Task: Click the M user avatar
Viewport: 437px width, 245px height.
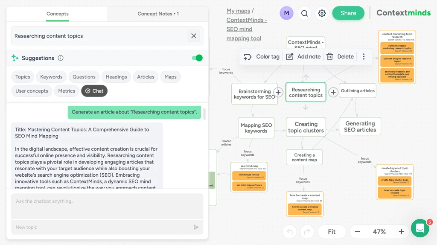Action: click(x=286, y=13)
